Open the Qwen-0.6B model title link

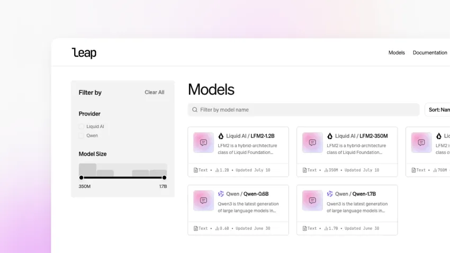(257, 194)
